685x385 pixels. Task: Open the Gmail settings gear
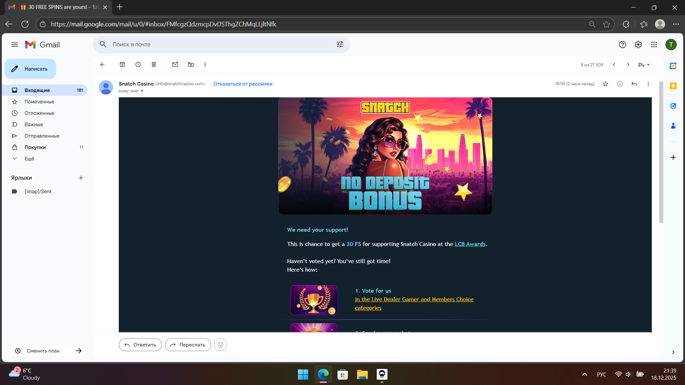638,45
